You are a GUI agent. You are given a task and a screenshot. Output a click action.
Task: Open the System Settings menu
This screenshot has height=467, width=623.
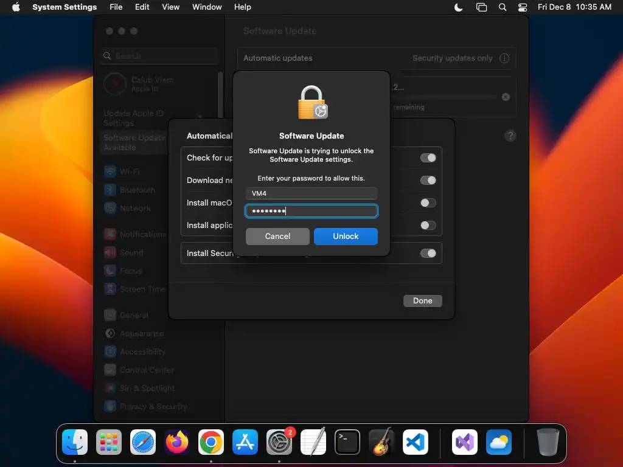pos(64,7)
